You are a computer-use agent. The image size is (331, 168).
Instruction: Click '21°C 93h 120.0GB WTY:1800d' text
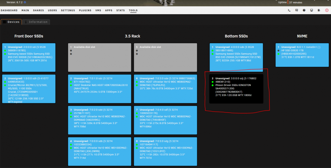[233, 95]
